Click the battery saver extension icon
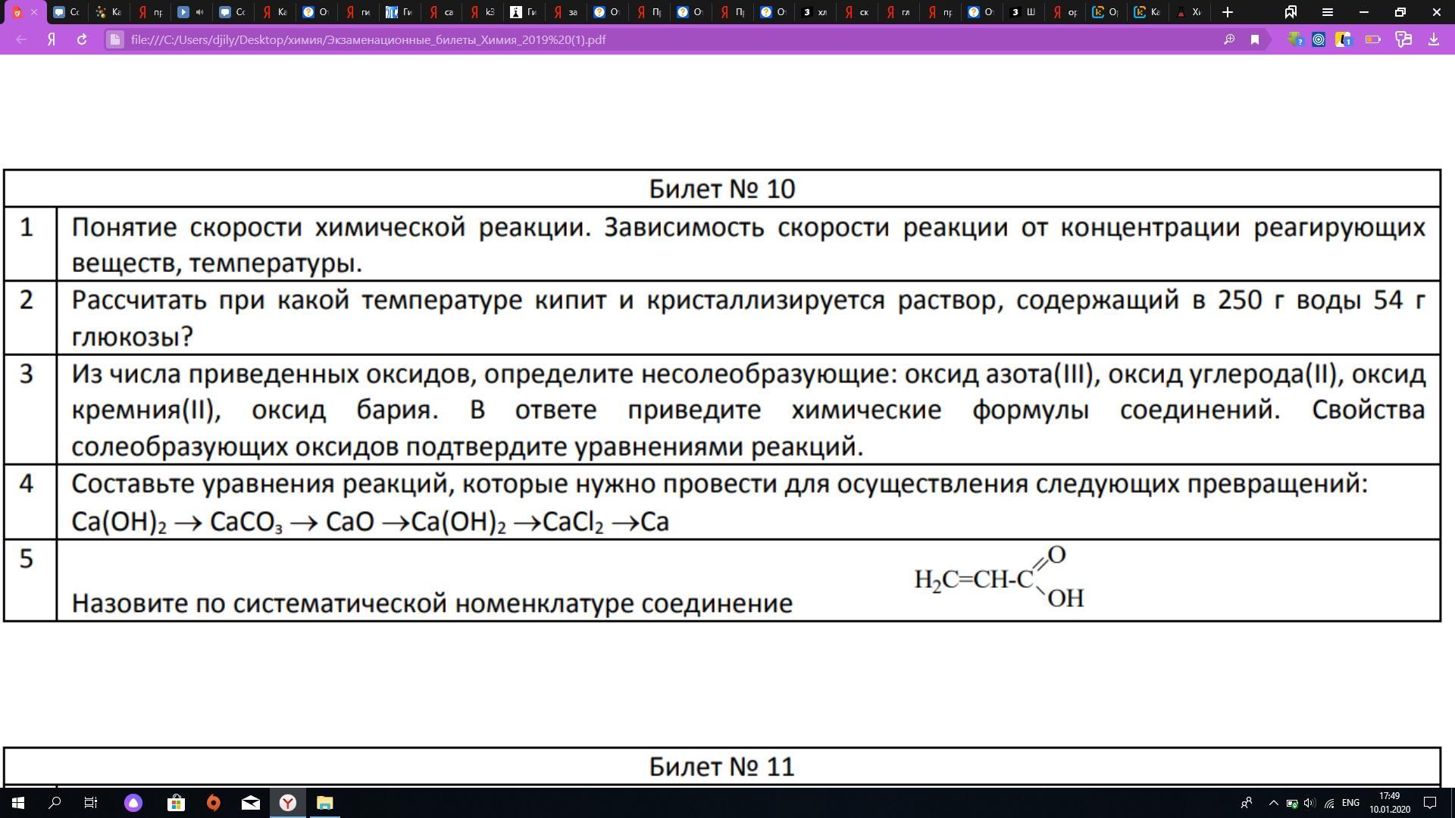 (1372, 39)
